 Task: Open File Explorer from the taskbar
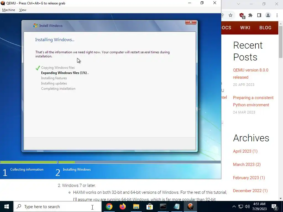pos(136,206)
